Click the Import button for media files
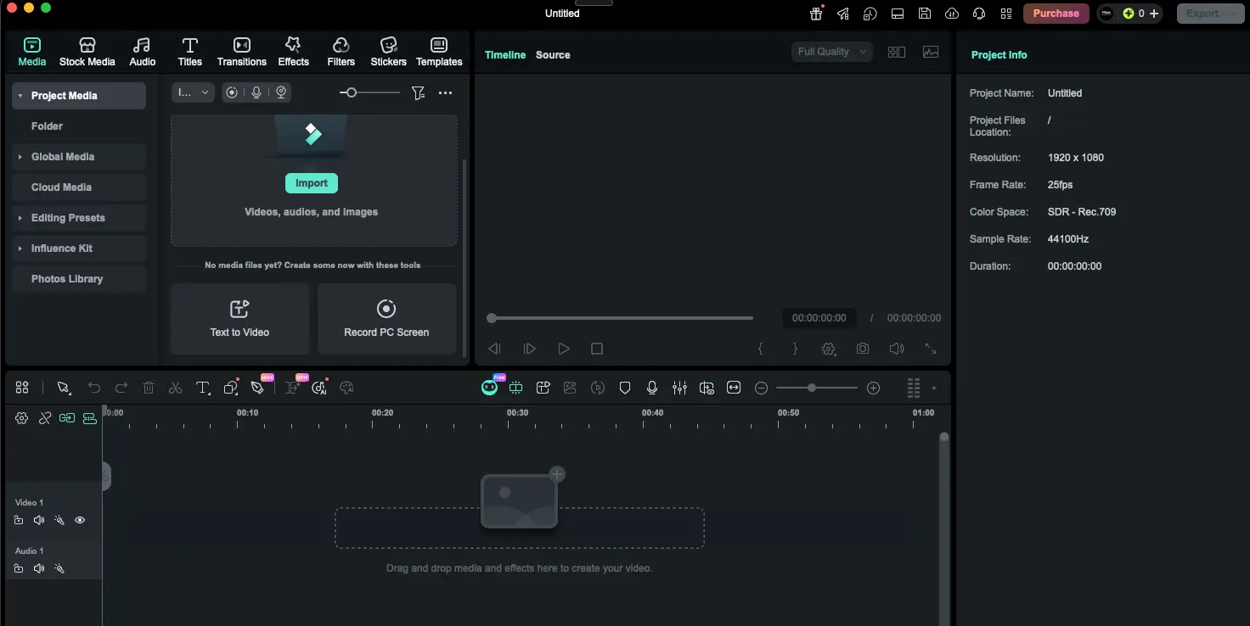 pyautogui.click(x=312, y=183)
